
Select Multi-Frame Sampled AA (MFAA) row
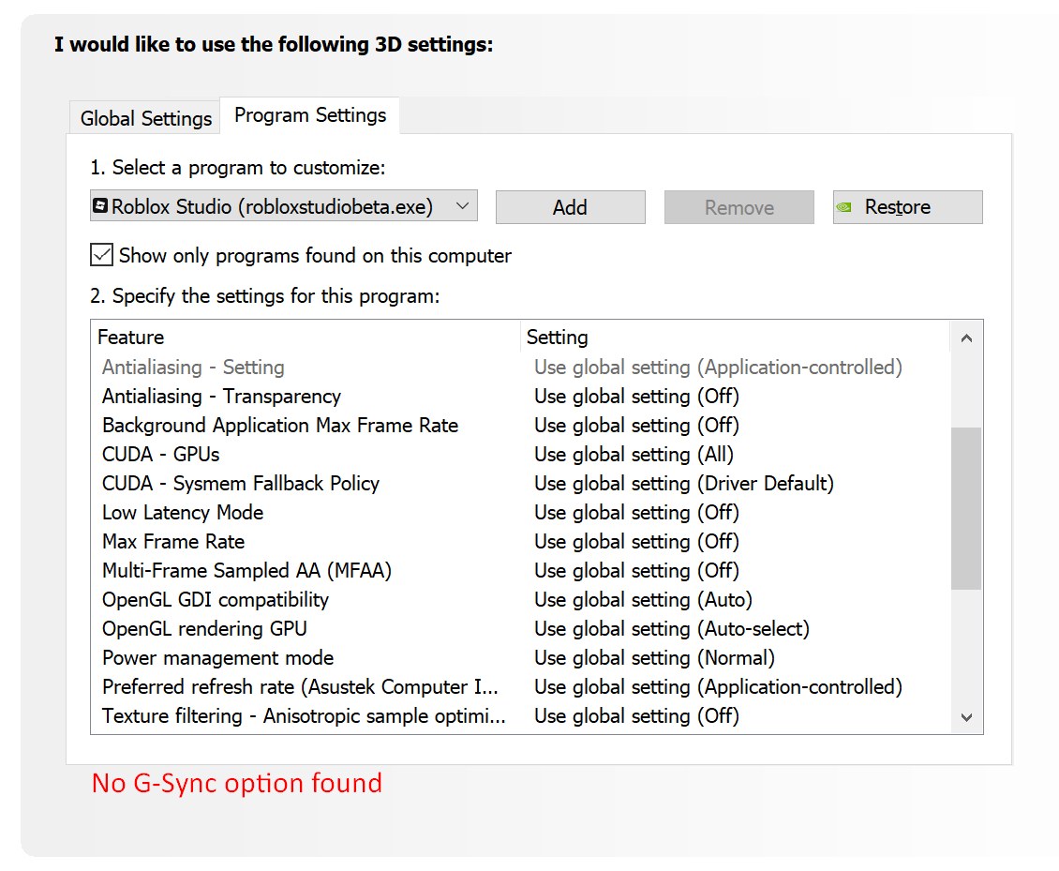(x=520, y=570)
